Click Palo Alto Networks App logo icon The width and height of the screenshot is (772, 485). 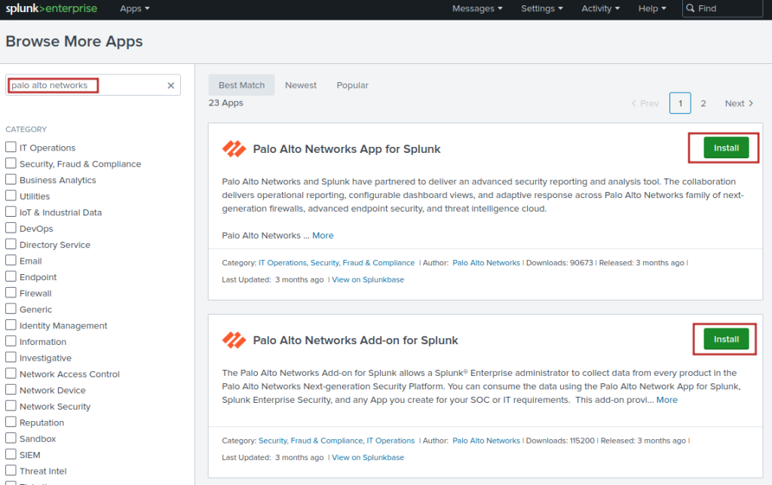pyautogui.click(x=234, y=148)
